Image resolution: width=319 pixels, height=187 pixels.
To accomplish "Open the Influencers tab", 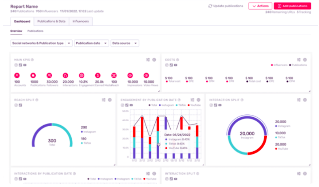I will (81, 21).
